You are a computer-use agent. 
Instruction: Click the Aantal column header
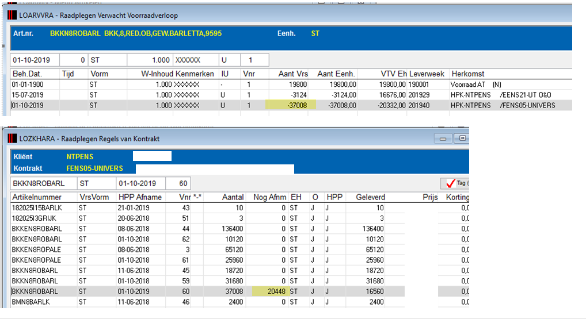[x=233, y=197]
